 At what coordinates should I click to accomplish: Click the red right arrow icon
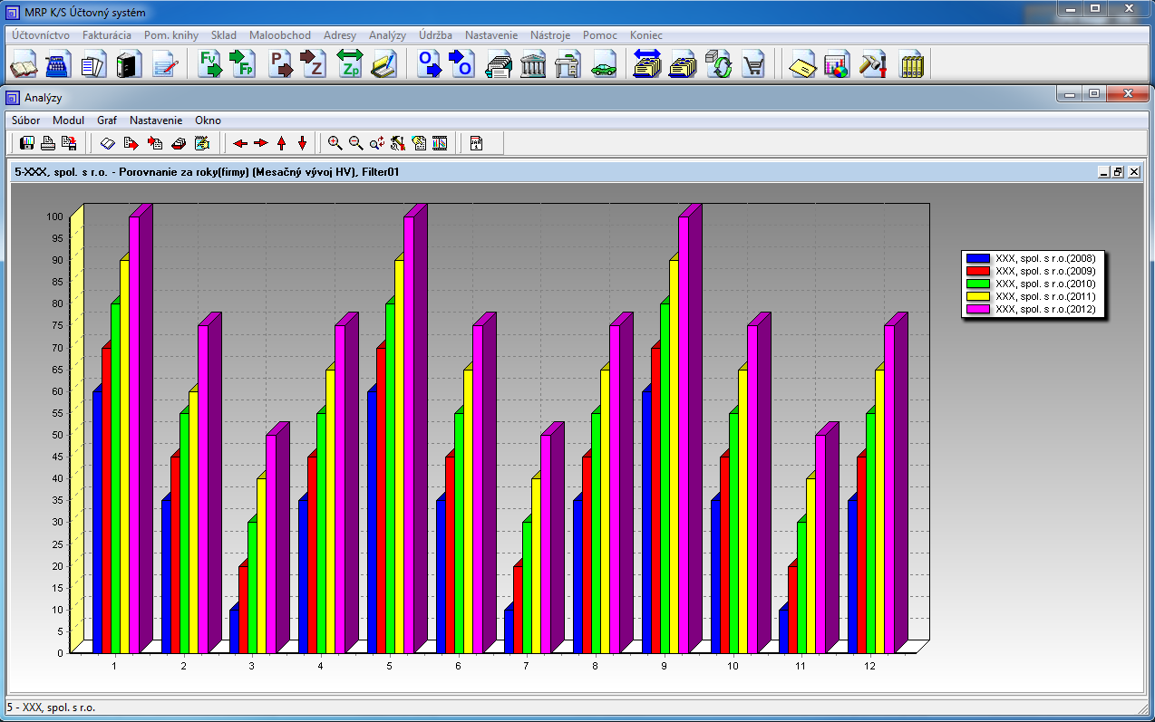(261, 142)
